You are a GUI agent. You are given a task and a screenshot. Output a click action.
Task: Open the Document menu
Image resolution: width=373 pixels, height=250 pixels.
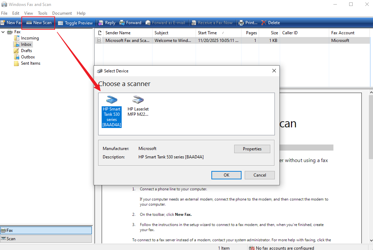click(x=62, y=13)
